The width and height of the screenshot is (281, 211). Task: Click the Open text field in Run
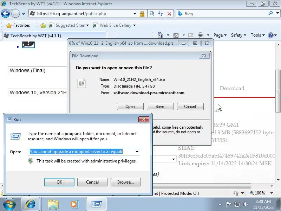(x=81, y=152)
